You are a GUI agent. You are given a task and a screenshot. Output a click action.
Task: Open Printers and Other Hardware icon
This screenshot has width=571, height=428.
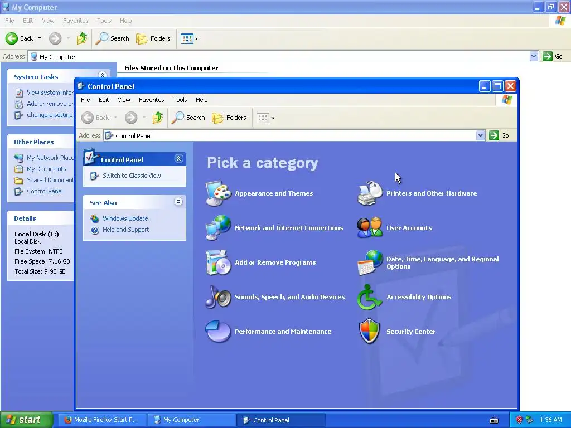[370, 193]
